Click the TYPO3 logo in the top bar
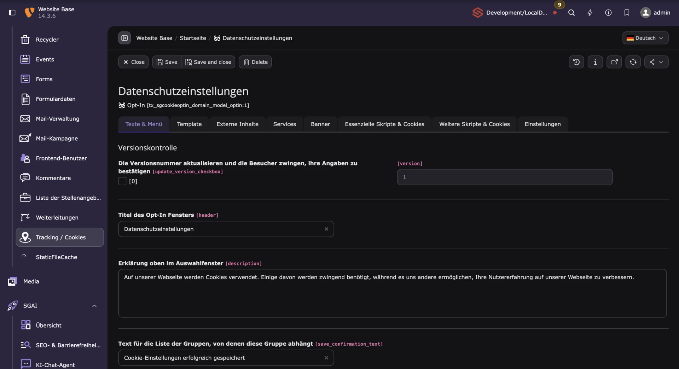This screenshot has height=369, width=679. [x=29, y=13]
